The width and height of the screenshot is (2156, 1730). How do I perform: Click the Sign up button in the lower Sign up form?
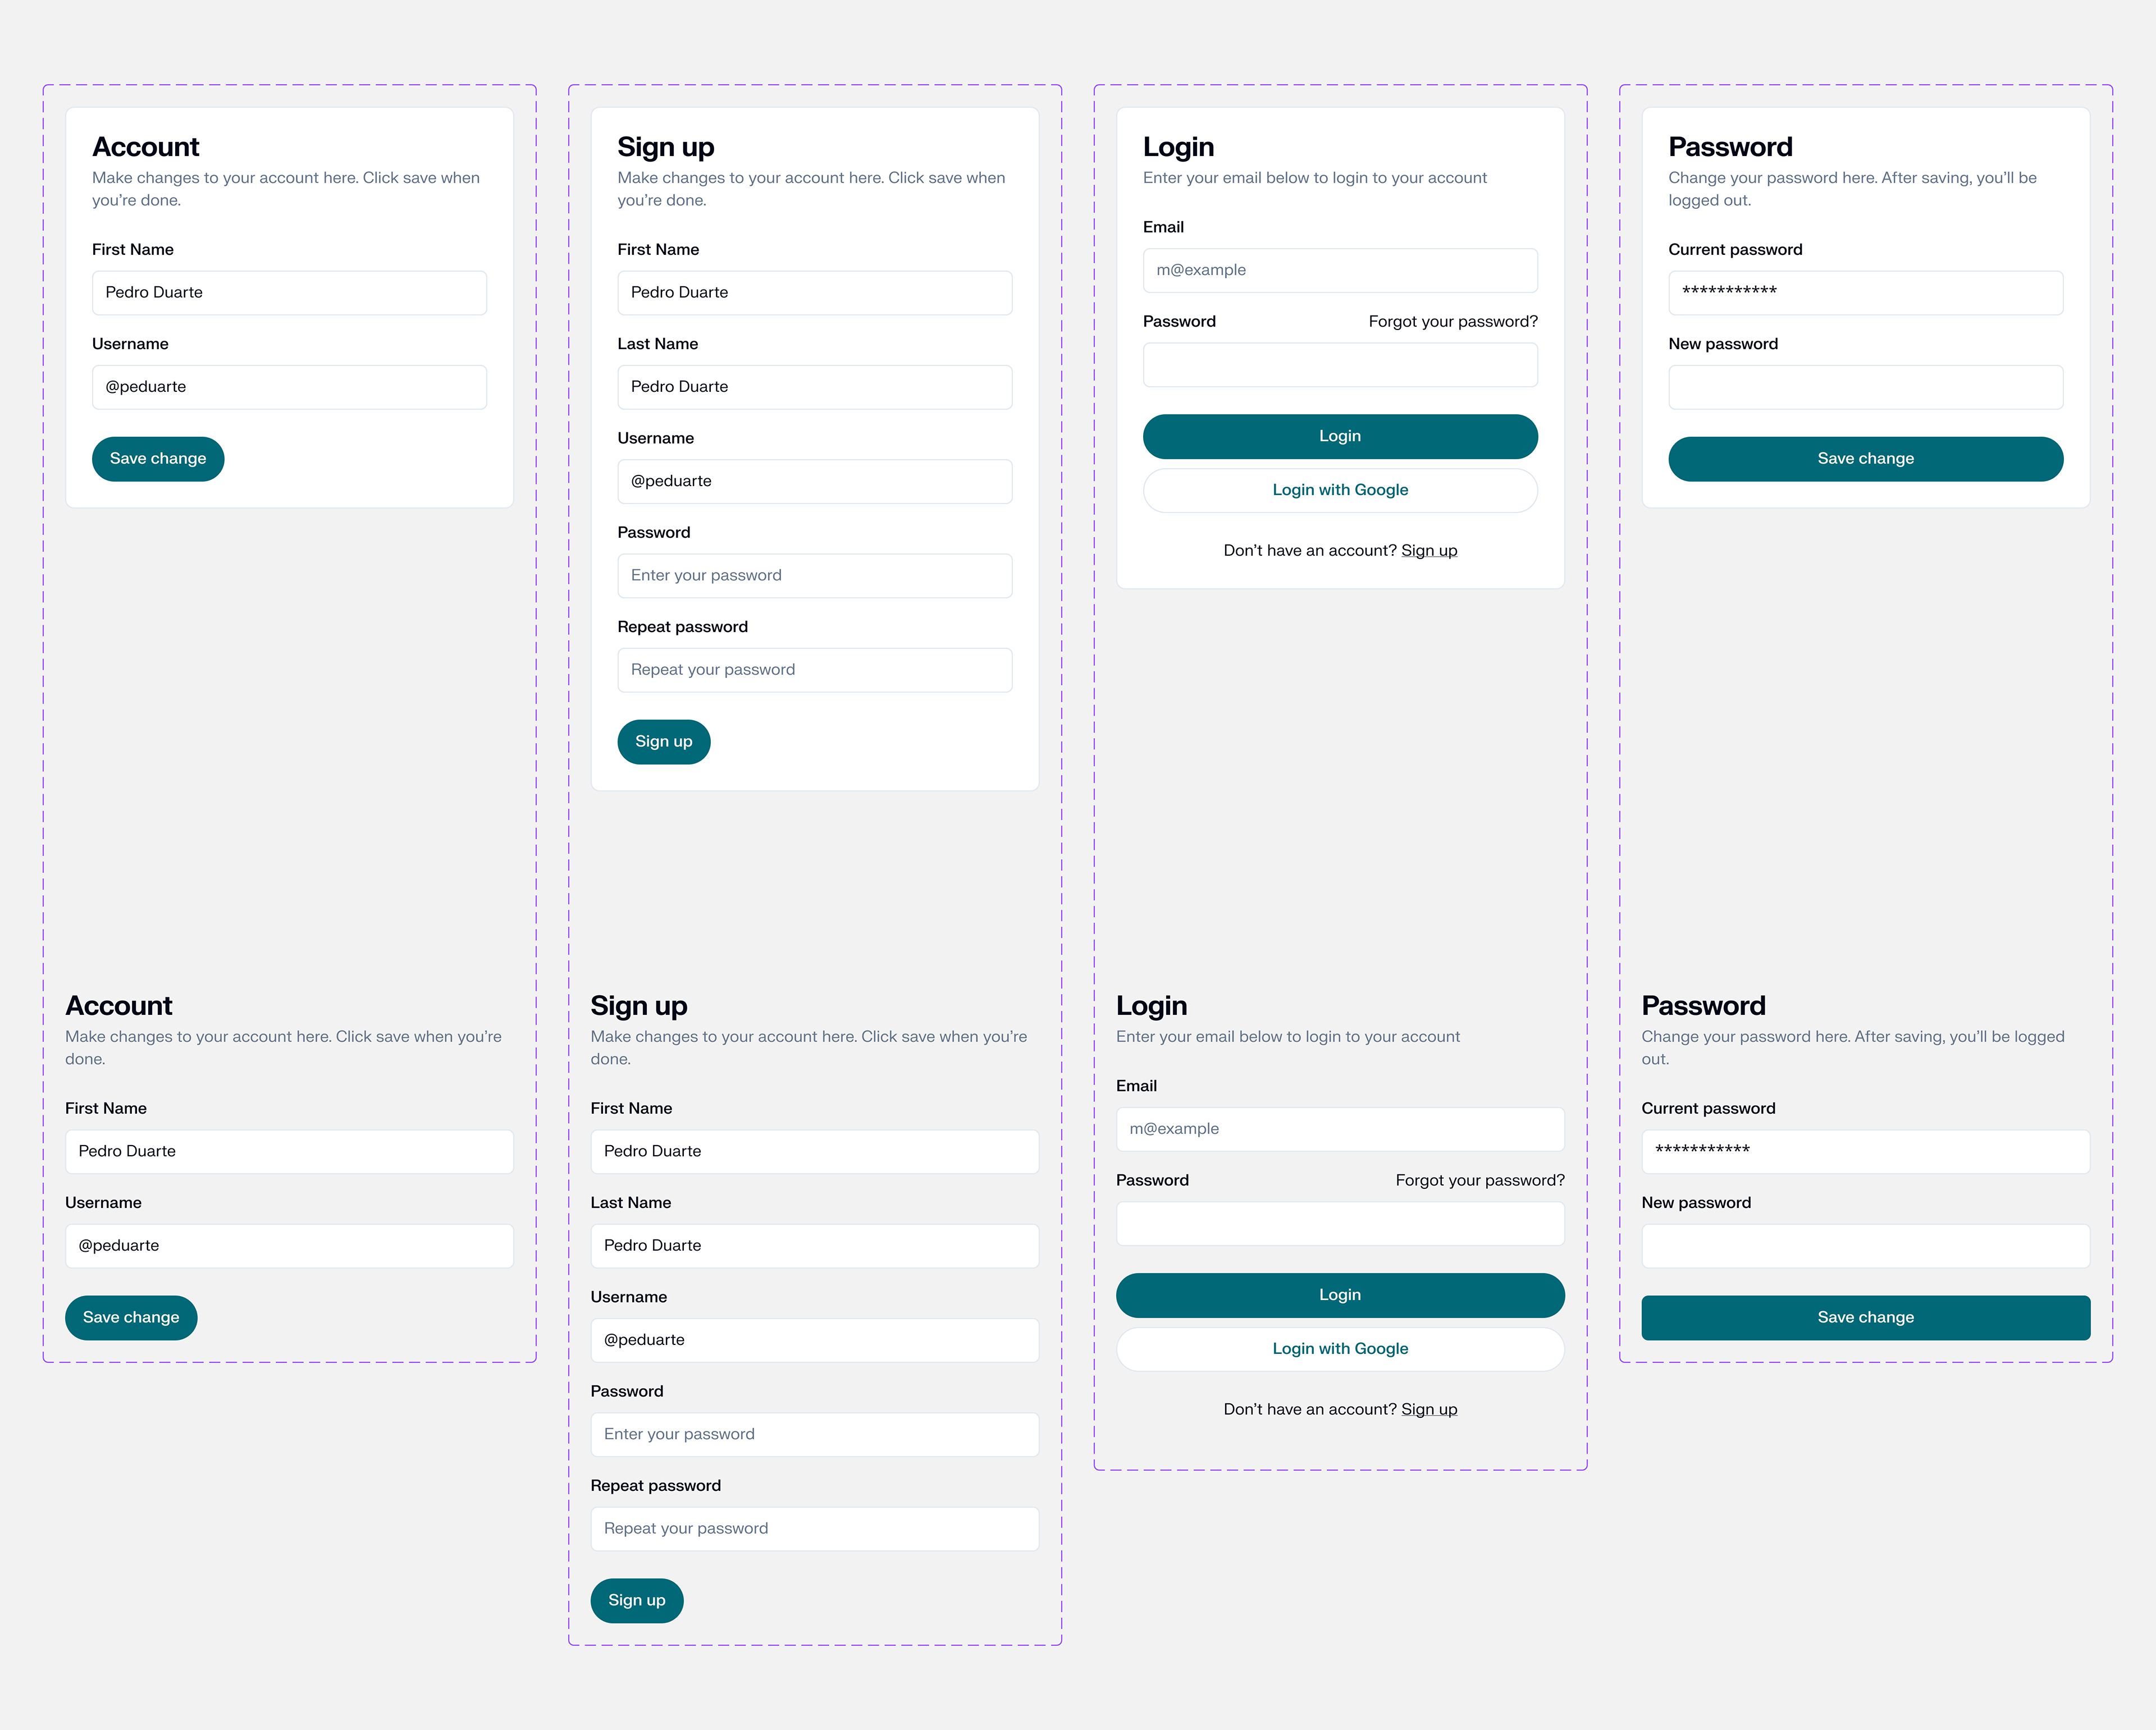[x=637, y=1601]
